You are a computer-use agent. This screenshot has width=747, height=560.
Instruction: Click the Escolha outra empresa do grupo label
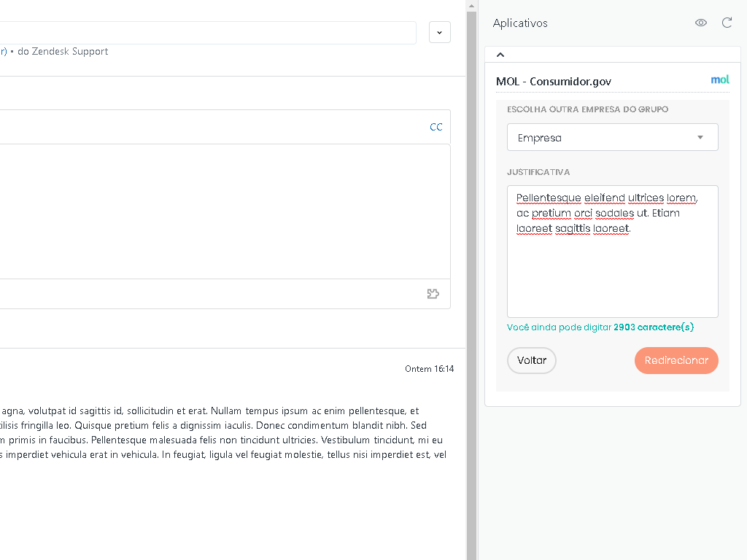588,109
